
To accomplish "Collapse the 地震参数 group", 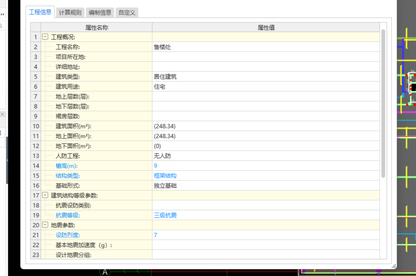I will pos(45,225).
